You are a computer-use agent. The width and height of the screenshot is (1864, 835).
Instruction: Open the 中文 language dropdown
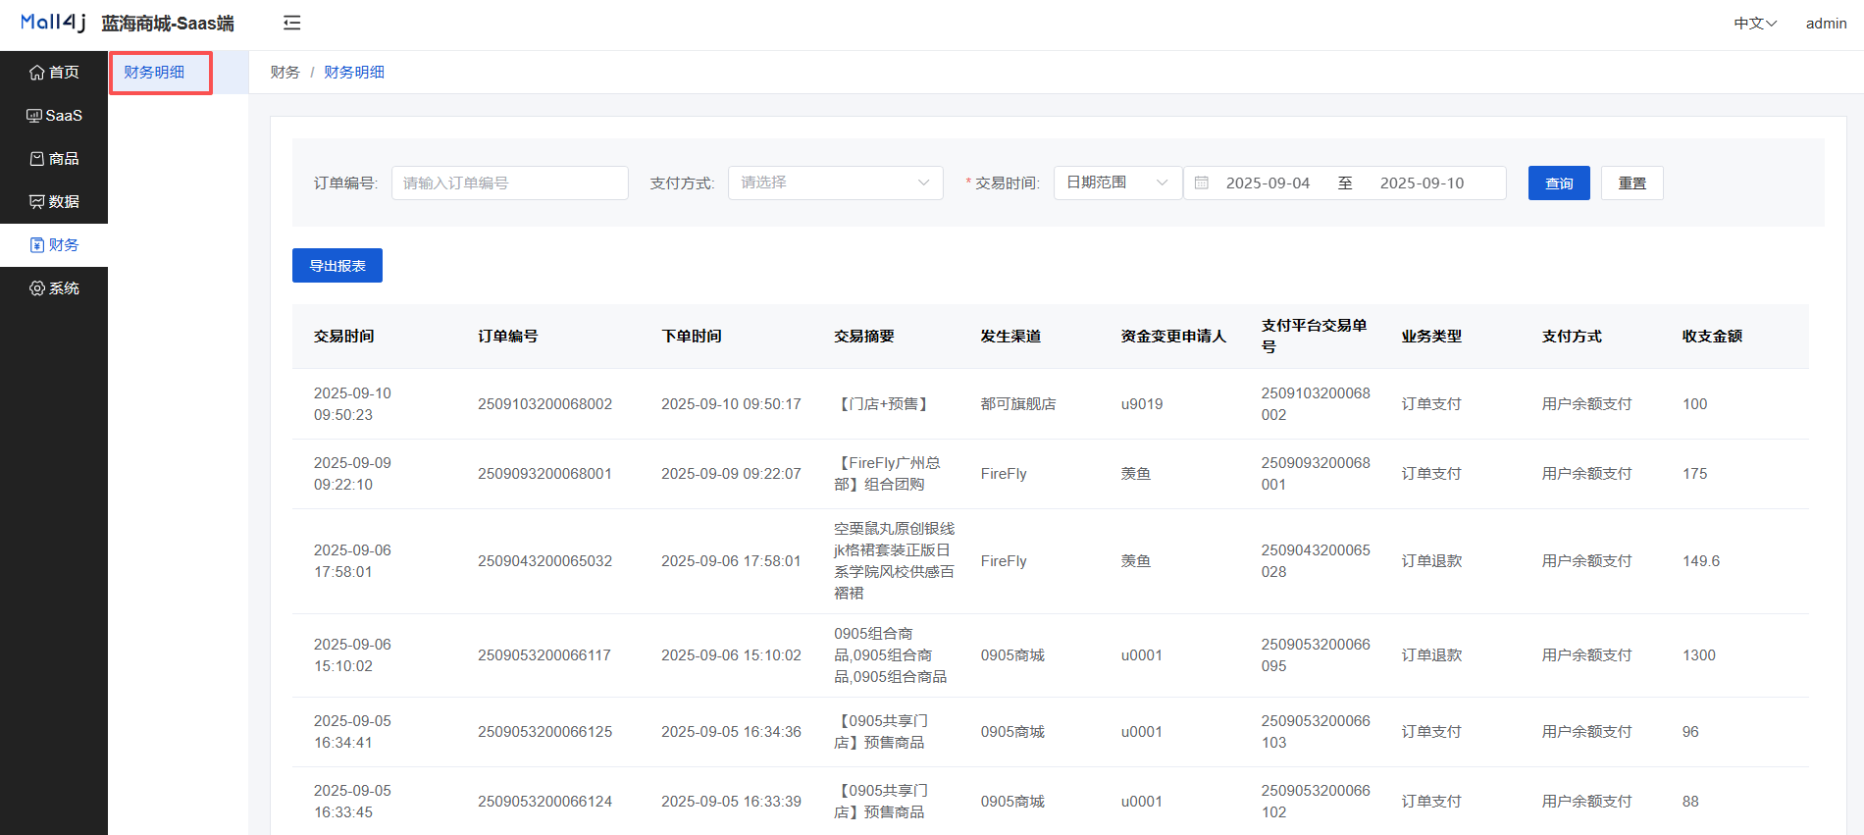(1755, 24)
